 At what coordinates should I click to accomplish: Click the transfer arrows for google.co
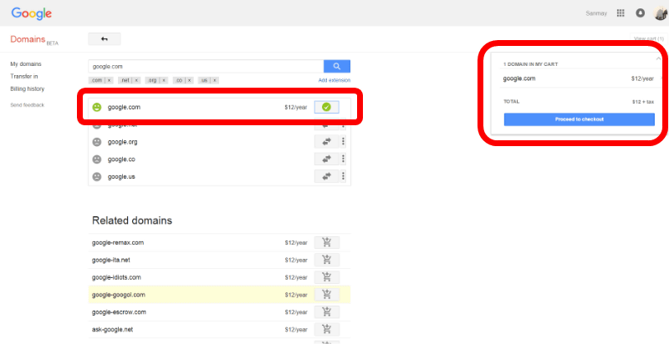coord(326,159)
